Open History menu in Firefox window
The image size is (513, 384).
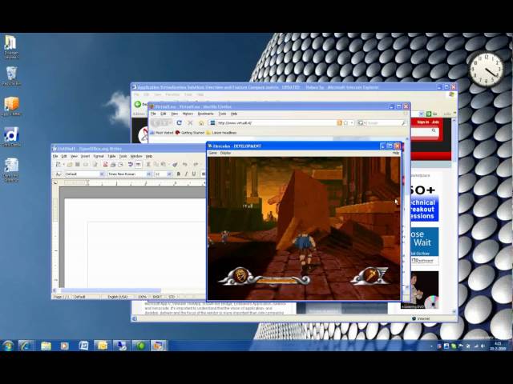click(188, 114)
